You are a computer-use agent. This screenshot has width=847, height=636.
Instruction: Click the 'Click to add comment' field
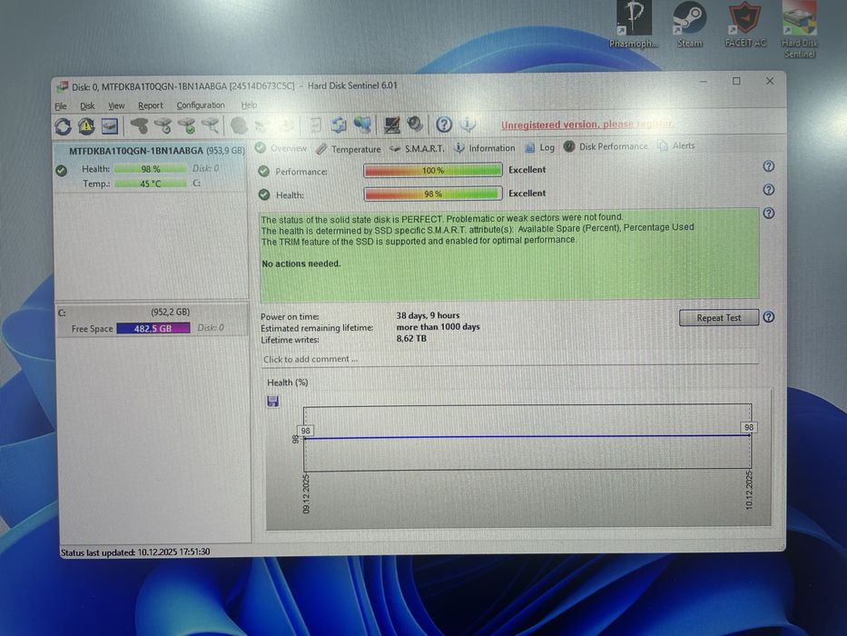coord(510,359)
